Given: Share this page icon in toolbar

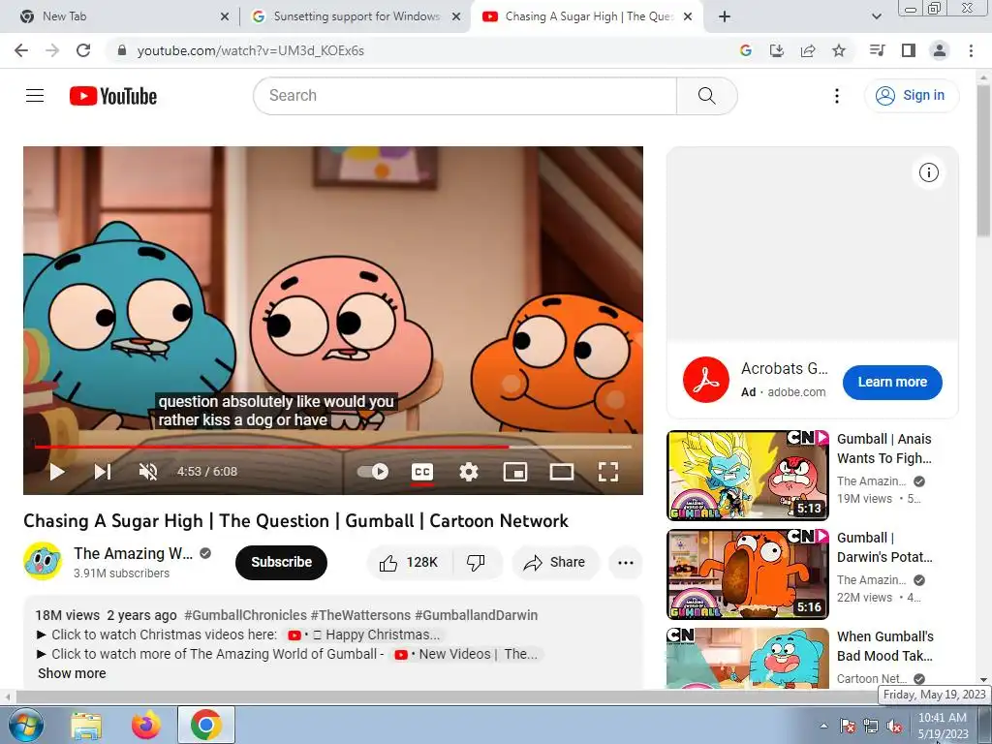Looking at the screenshot, I should [x=808, y=50].
